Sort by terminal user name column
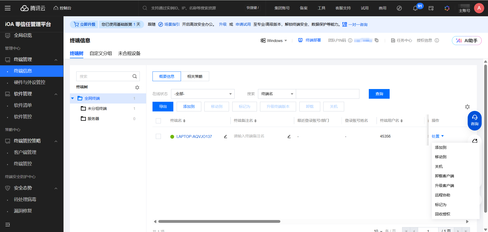This screenshot has height=232, width=488. coord(402,121)
